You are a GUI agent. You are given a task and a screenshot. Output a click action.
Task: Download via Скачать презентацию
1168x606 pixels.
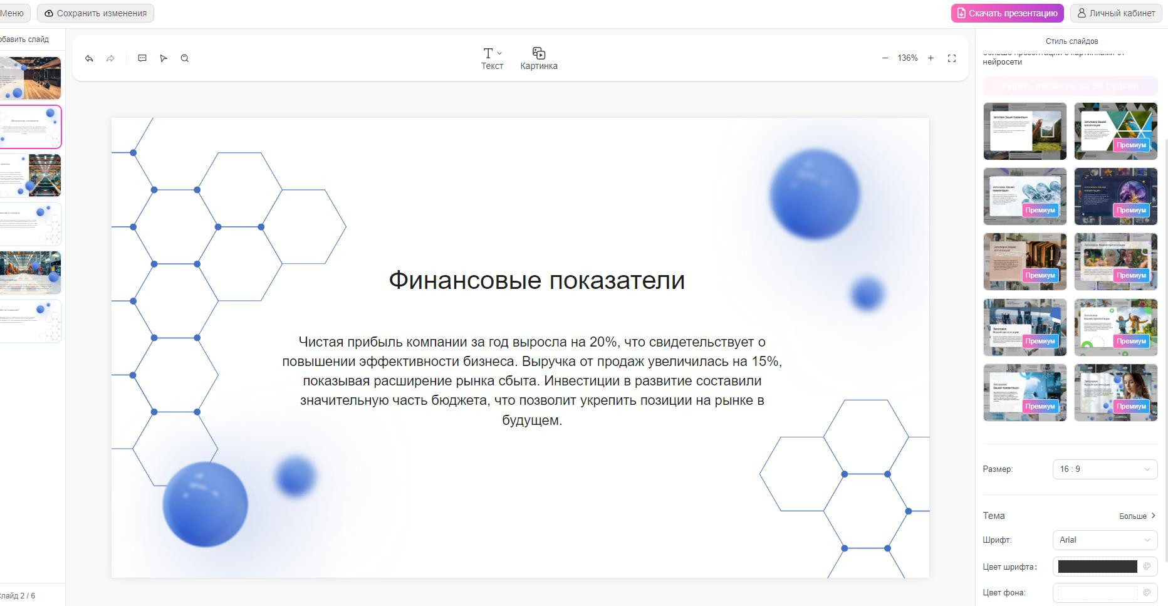pyautogui.click(x=1007, y=13)
